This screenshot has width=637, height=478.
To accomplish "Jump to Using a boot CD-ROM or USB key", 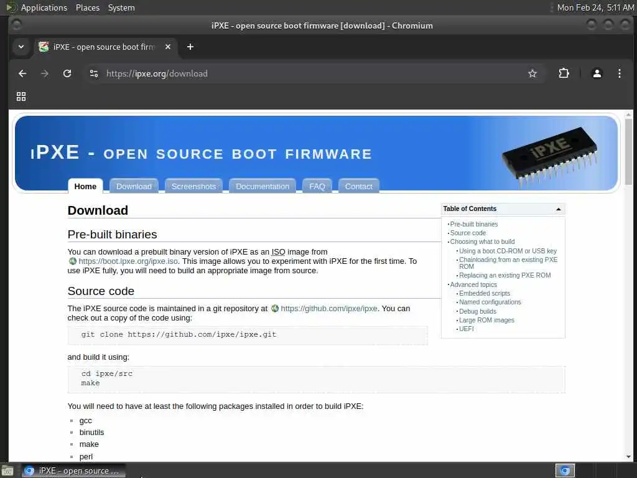I will 508,251.
